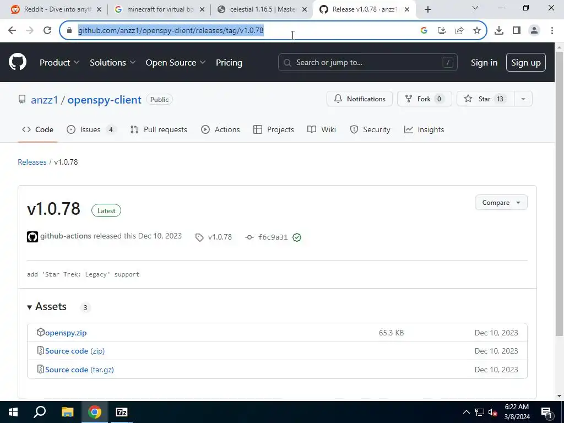Open the Star list dropdown arrow
The image size is (564, 423).
click(523, 99)
